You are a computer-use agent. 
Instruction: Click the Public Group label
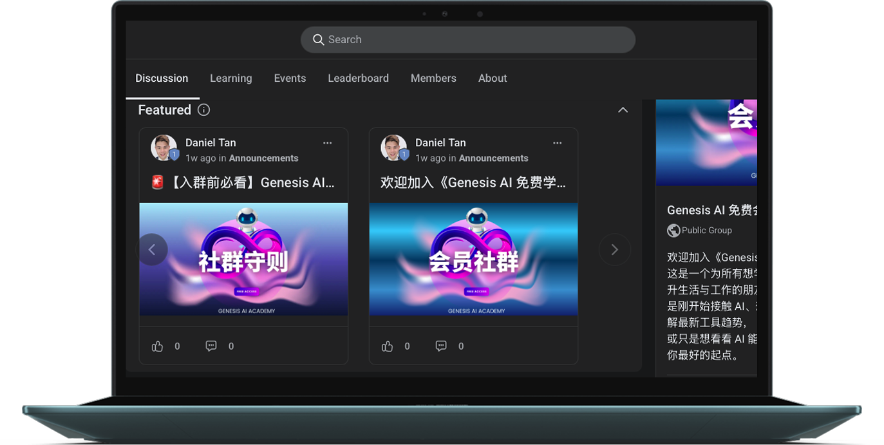[x=707, y=231]
